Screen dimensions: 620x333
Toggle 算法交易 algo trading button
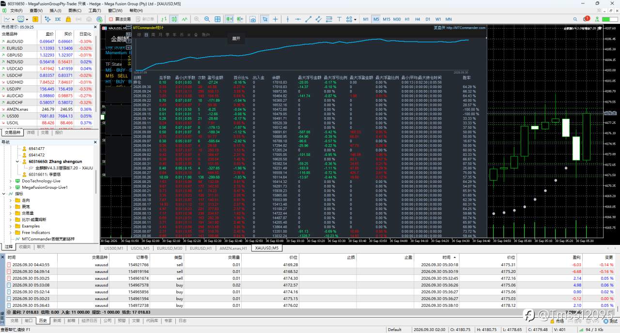click(x=119, y=19)
